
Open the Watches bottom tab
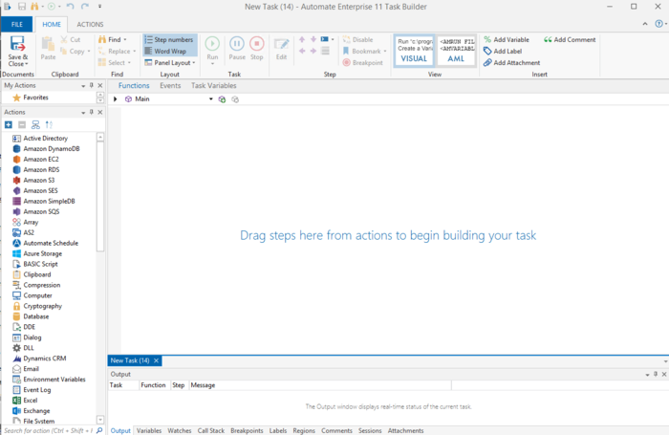180,431
